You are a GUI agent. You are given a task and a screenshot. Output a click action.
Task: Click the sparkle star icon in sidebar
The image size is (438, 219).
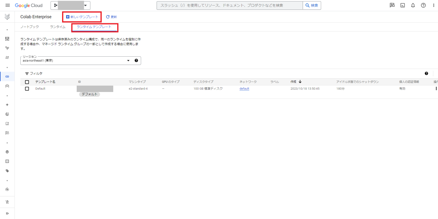[7, 105]
